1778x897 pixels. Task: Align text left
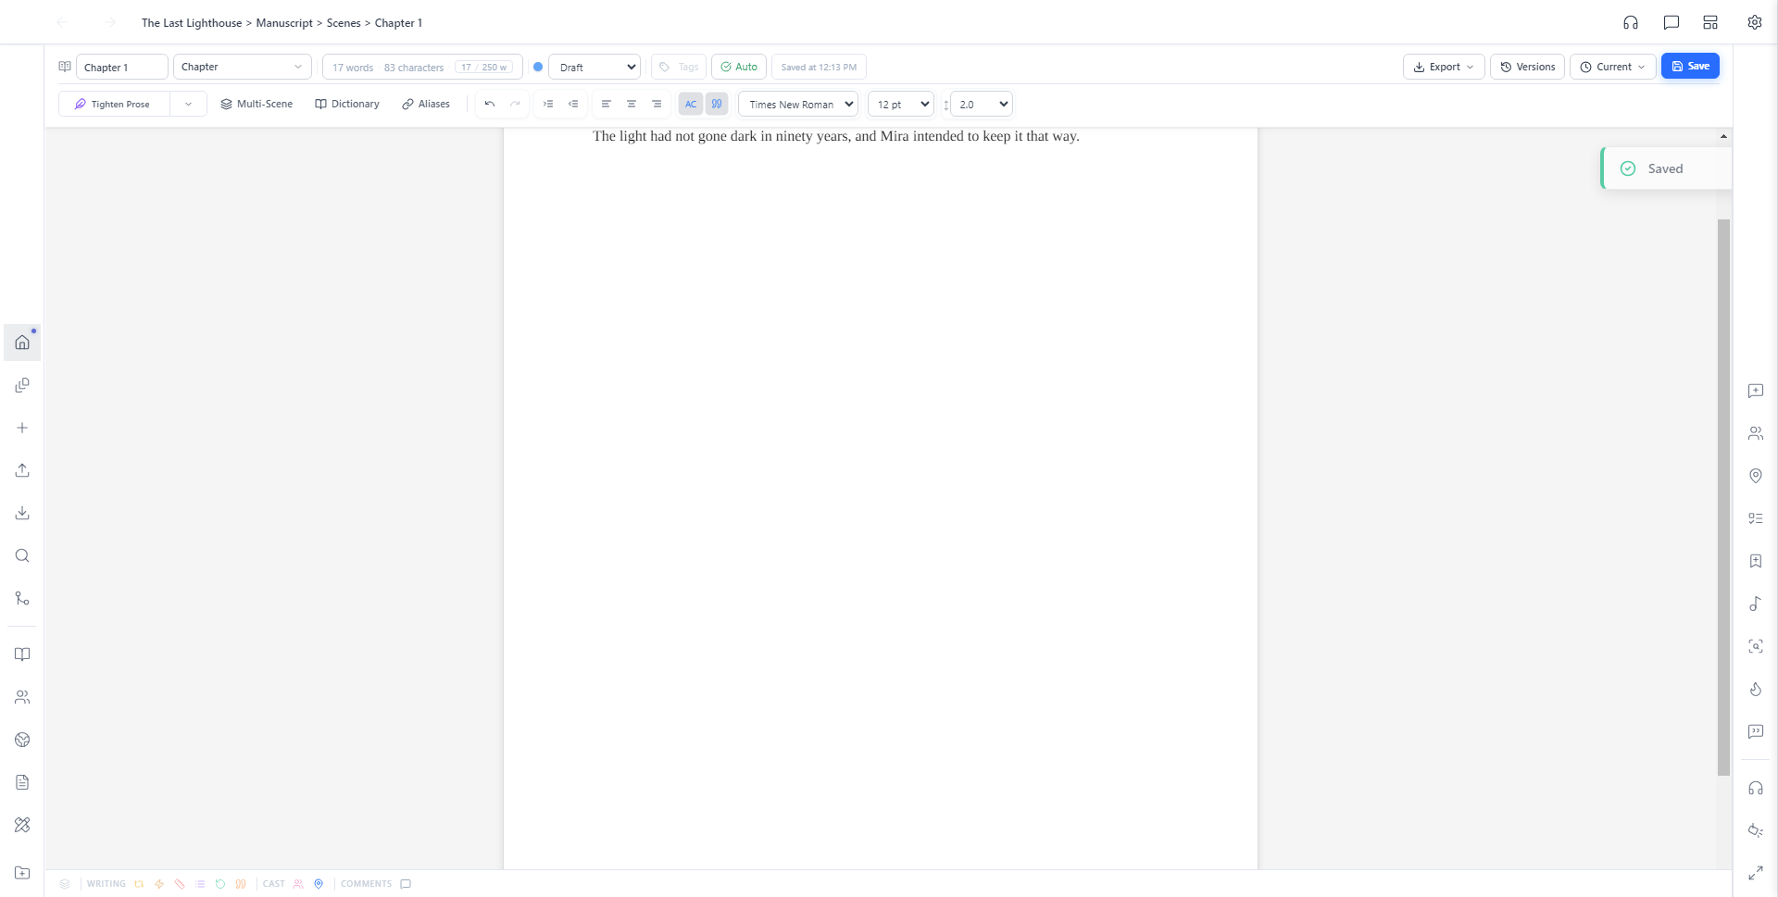coord(606,105)
